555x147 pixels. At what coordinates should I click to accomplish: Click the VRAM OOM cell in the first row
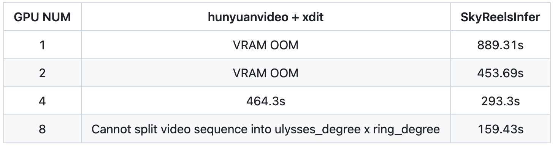click(x=266, y=45)
